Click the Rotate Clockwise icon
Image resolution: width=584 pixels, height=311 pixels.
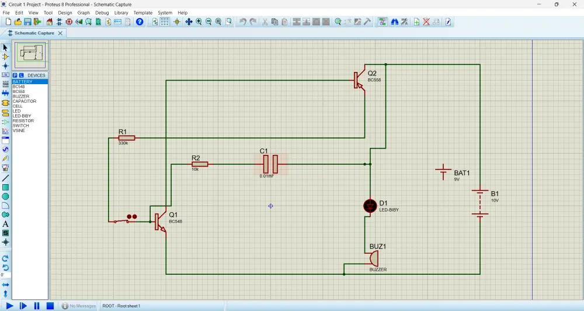tap(5, 258)
